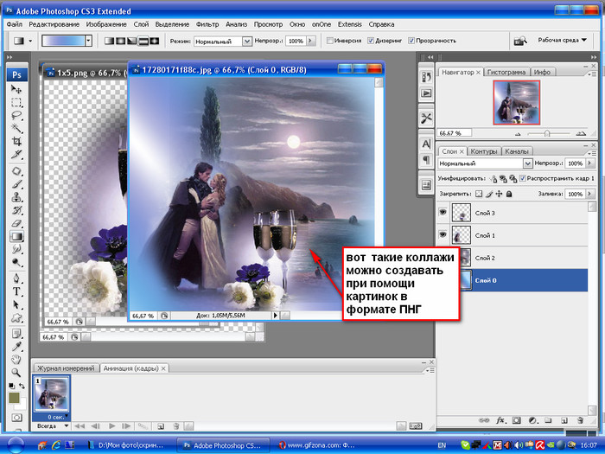Click the foreground color swatch
The image size is (605, 454).
15,398
